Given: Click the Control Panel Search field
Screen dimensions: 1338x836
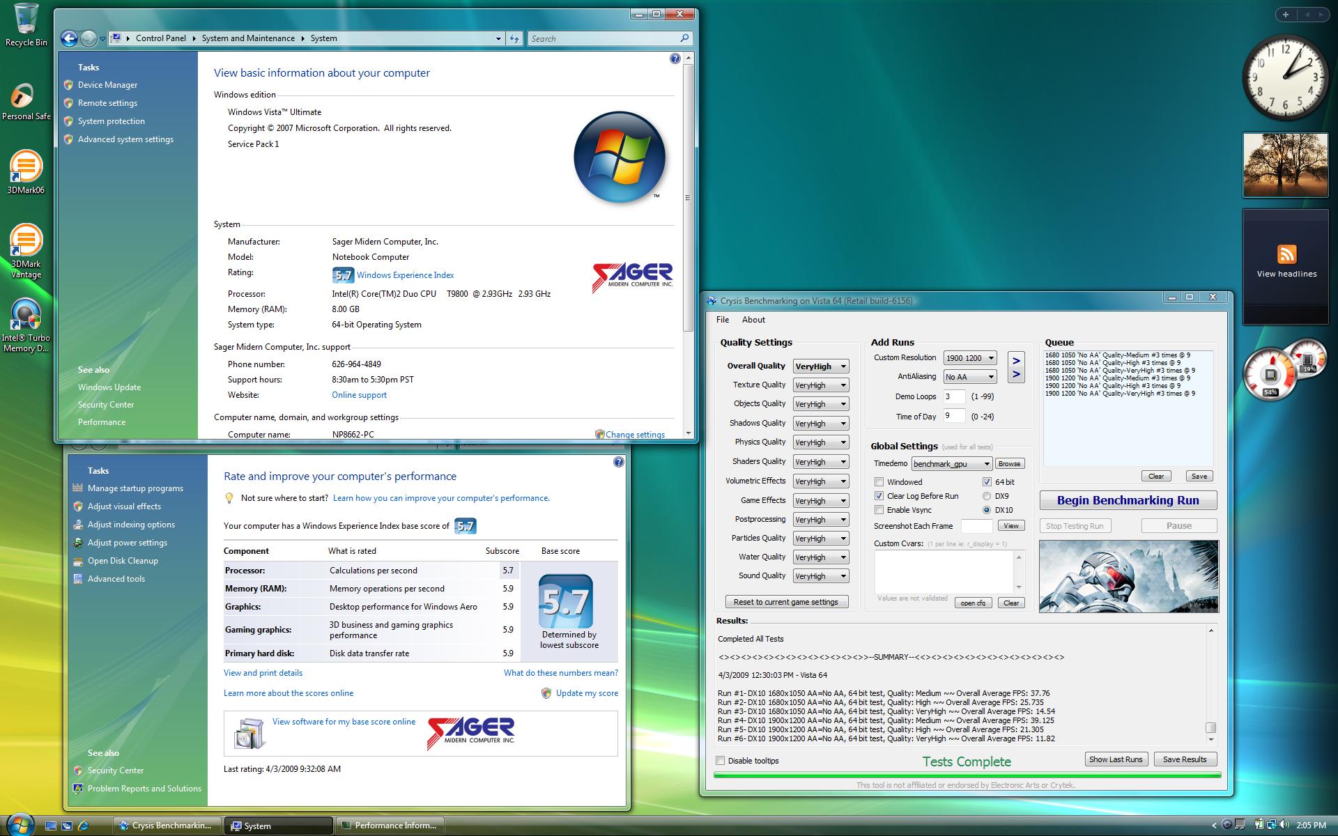Looking at the screenshot, I should coord(610,38).
